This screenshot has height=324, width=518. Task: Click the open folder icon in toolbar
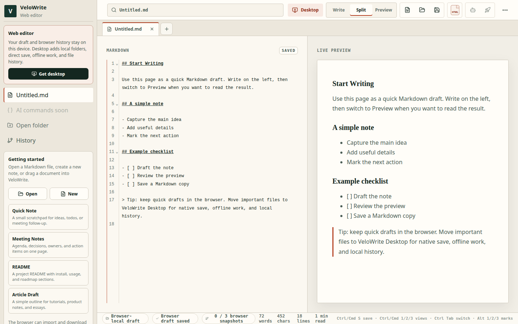pos(422,10)
